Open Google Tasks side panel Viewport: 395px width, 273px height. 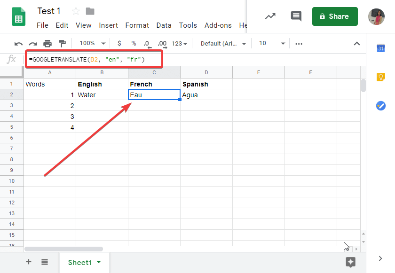tap(380, 106)
